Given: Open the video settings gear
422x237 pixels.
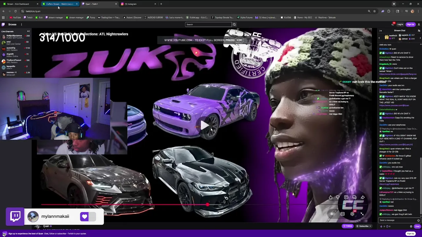Looking at the screenshot, I should [352, 214].
